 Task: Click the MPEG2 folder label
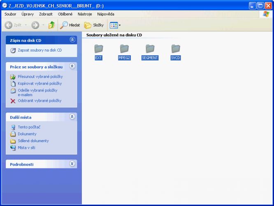coord(124,58)
